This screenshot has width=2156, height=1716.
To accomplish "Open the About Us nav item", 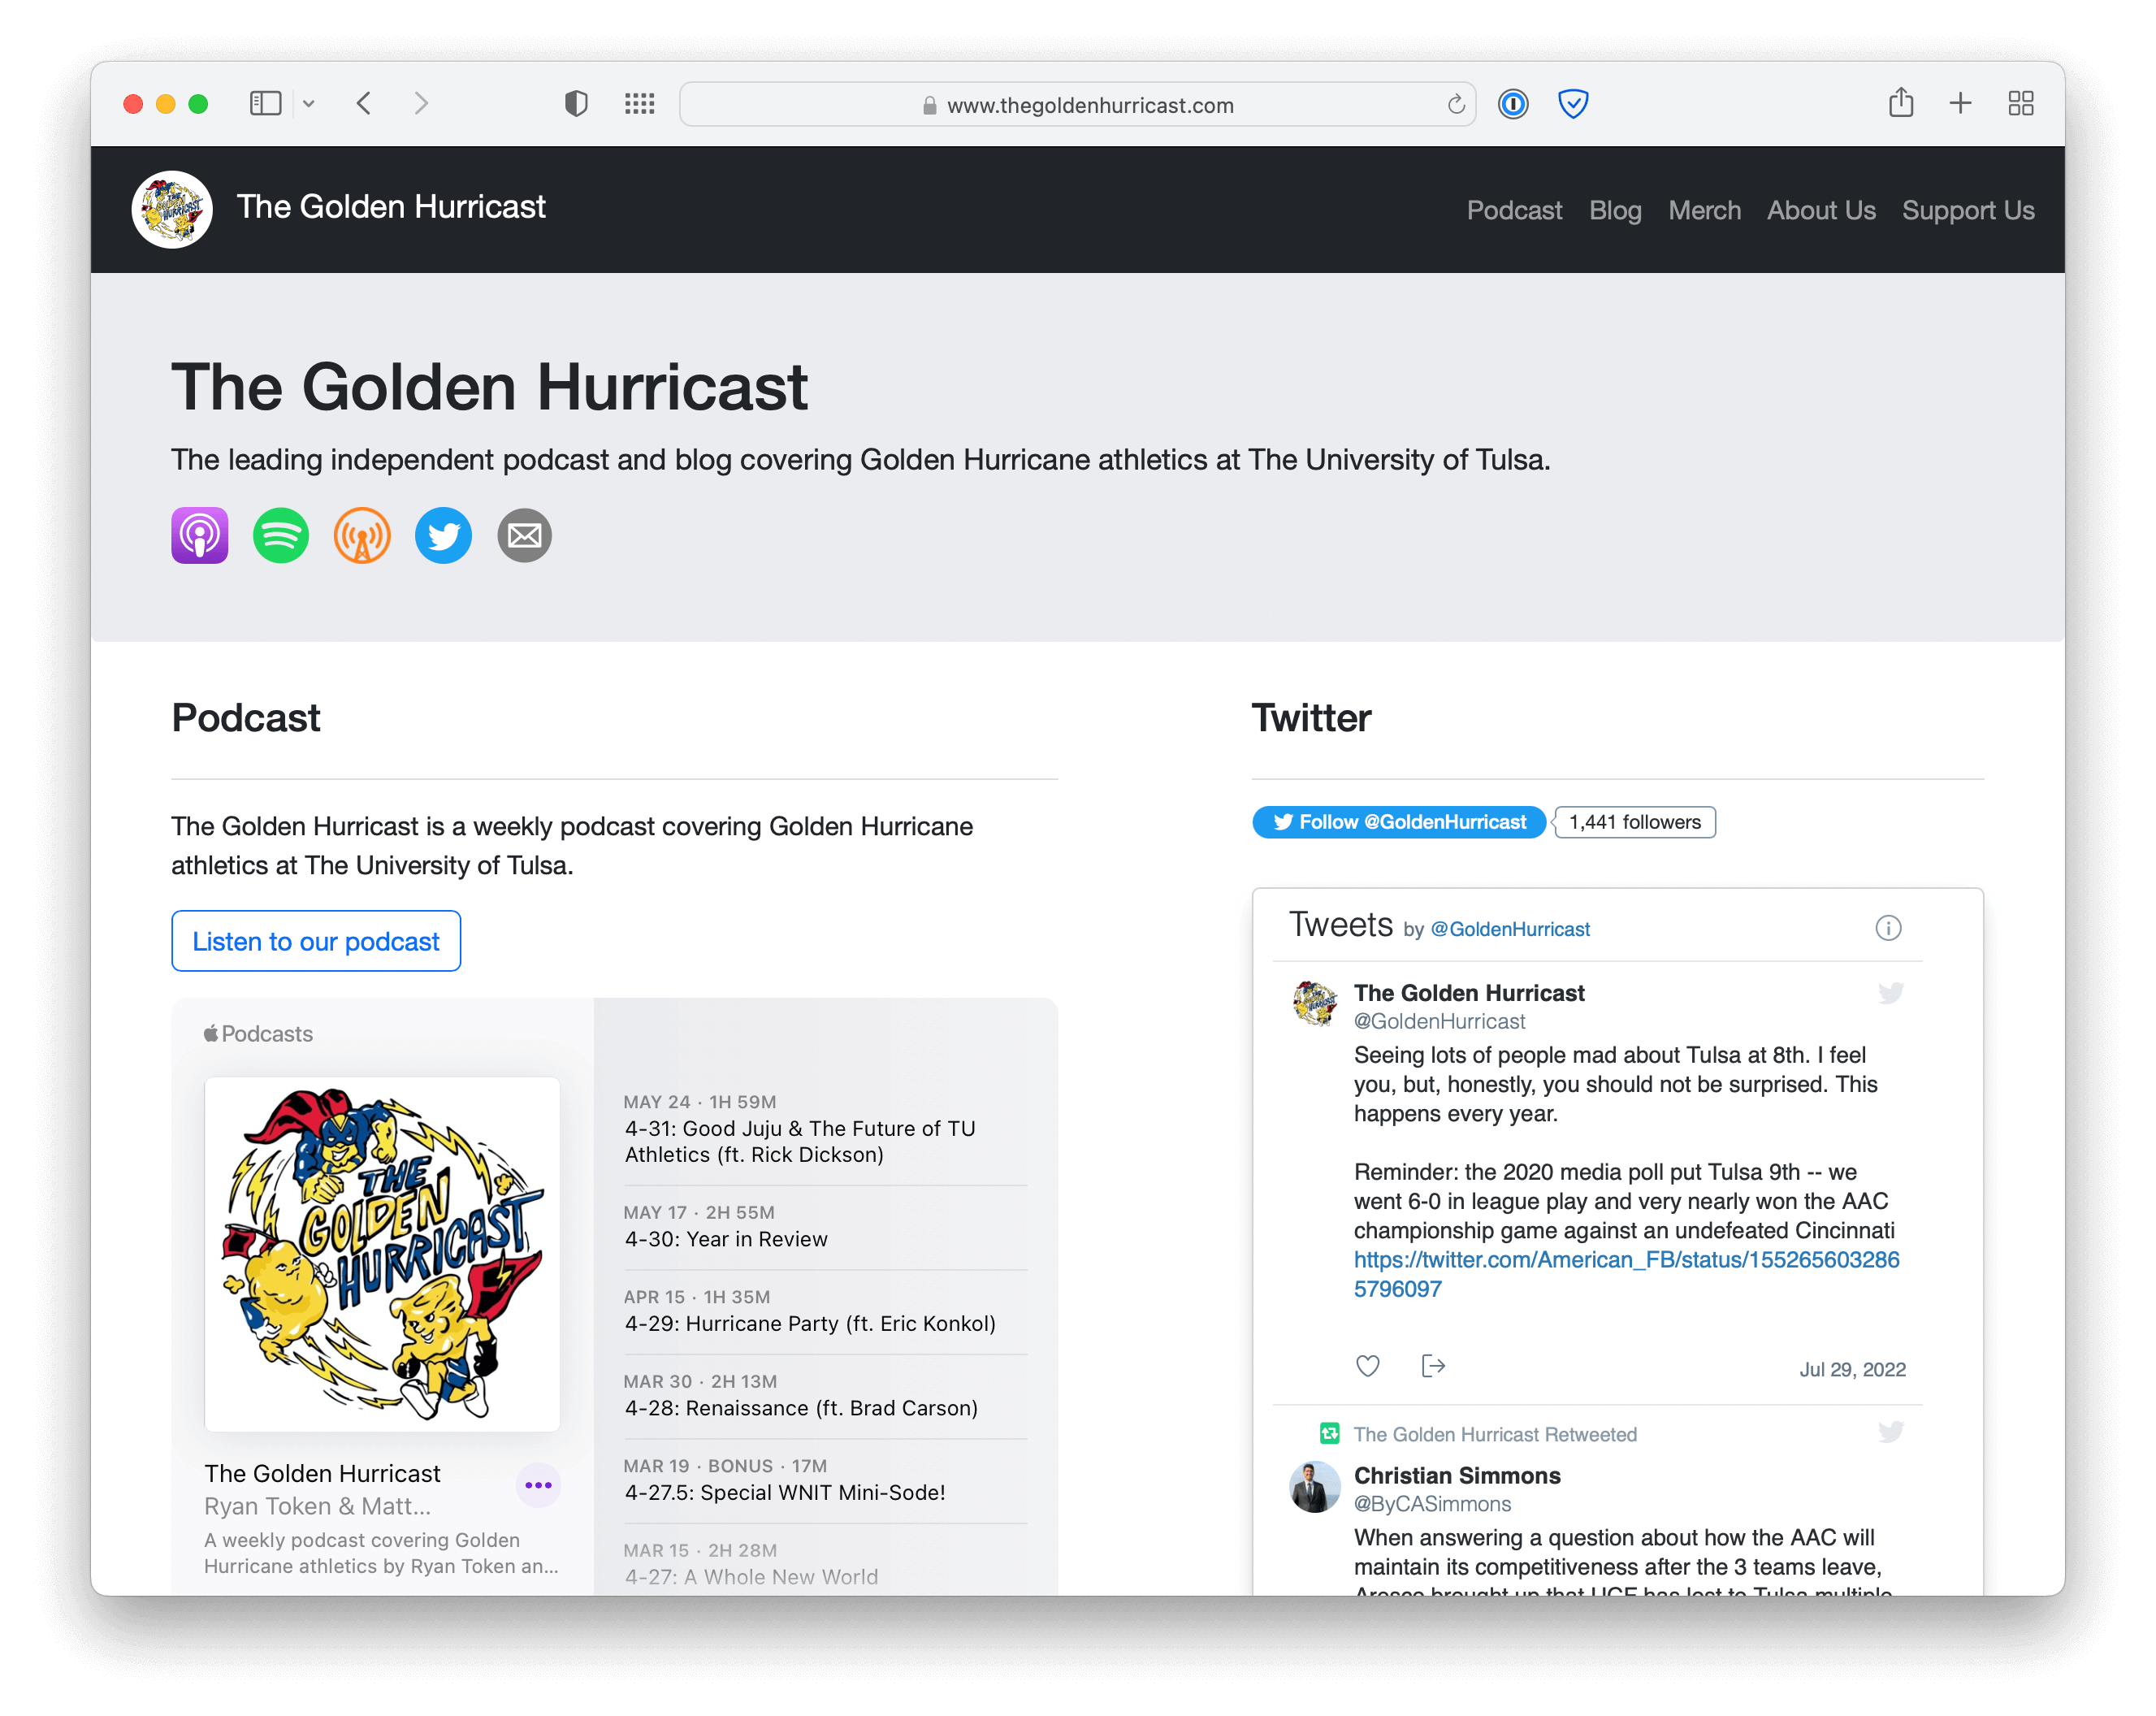I will click(x=1821, y=211).
